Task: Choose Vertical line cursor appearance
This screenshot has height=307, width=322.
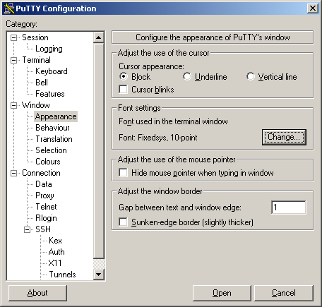Action: 251,76
